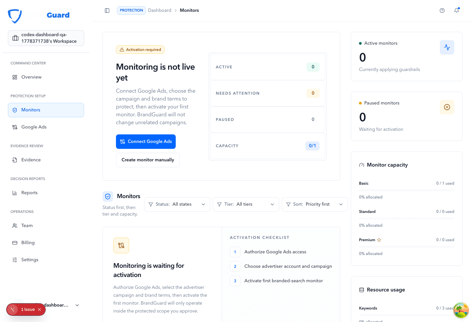The image size is (473, 322).
Task: Click the Keywords 0 / 3 used text
Action: (x=407, y=308)
